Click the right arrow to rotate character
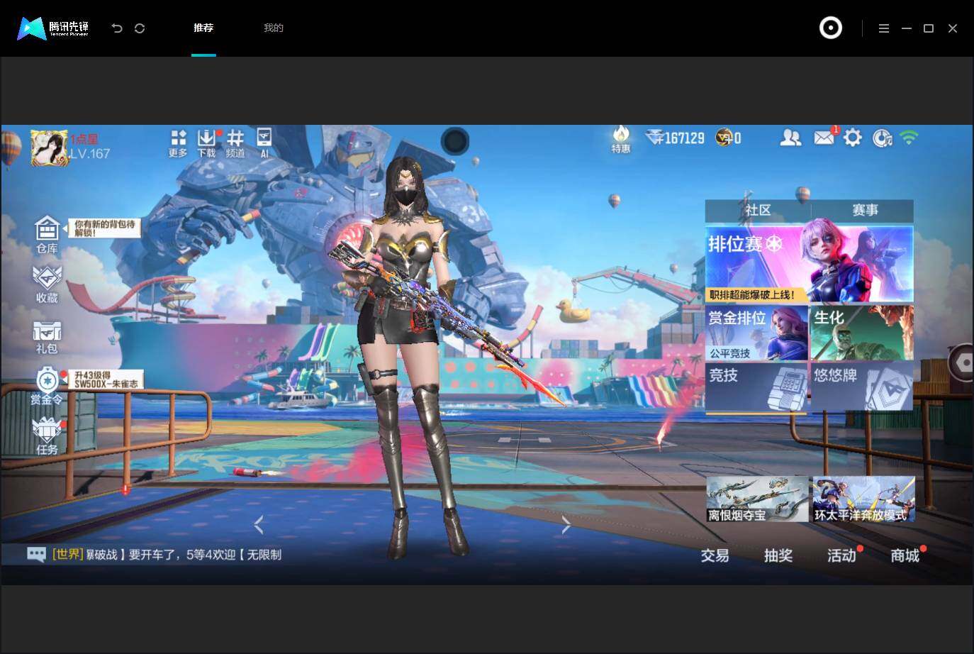 [566, 525]
